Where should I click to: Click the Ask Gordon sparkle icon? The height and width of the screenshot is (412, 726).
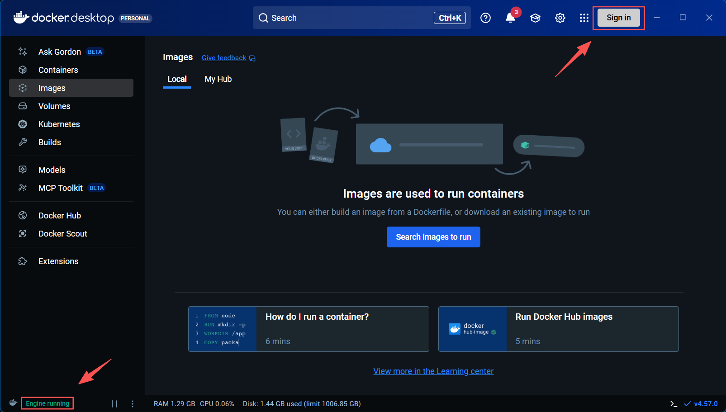23,52
